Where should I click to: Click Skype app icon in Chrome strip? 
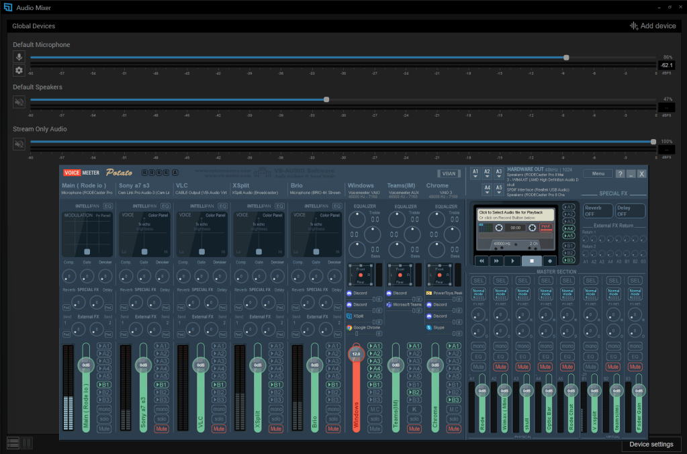[429, 327]
